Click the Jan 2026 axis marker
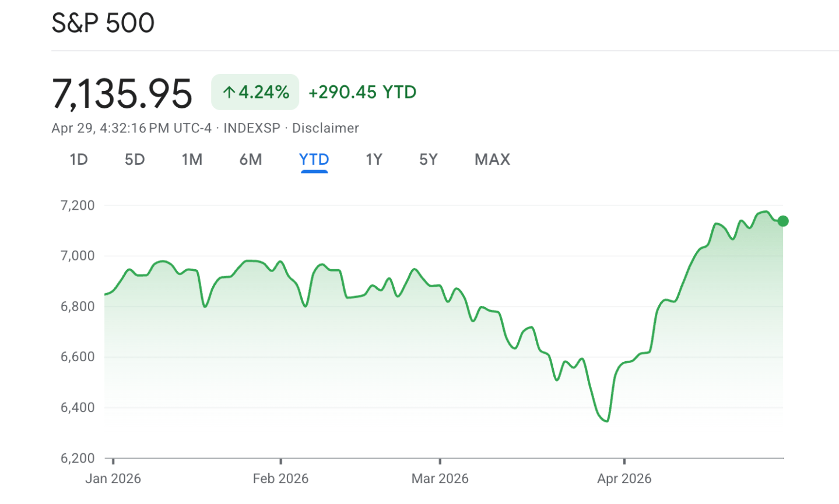 click(x=113, y=478)
